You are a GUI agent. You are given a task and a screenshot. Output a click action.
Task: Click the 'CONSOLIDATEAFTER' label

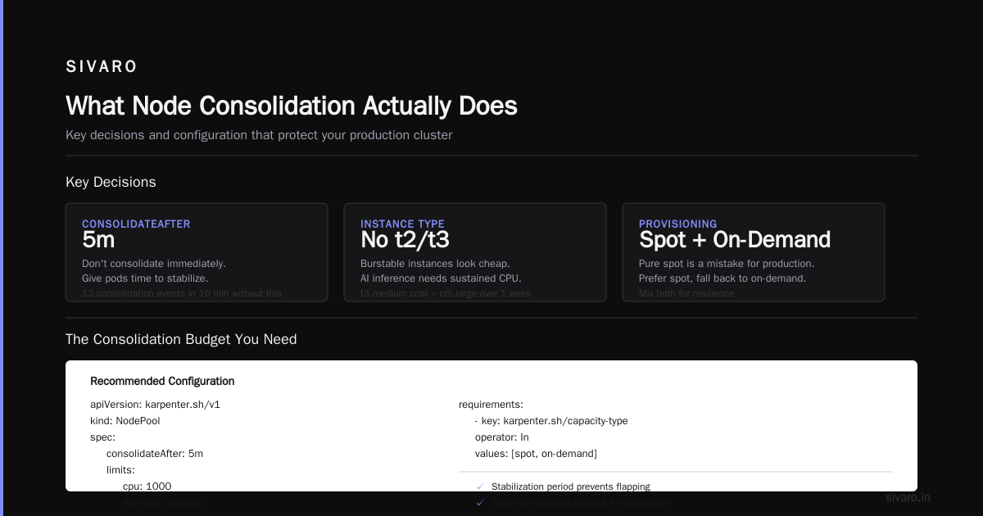click(136, 224)
